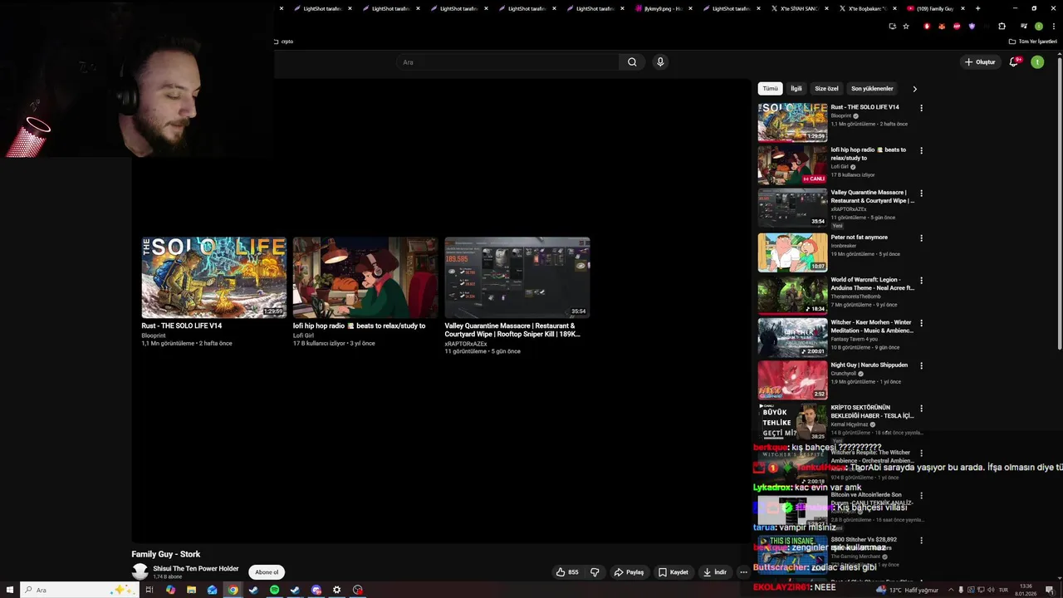The image size is (1063, 598).
Task: Select the Size özel filter chip
Action: point(826,89)
